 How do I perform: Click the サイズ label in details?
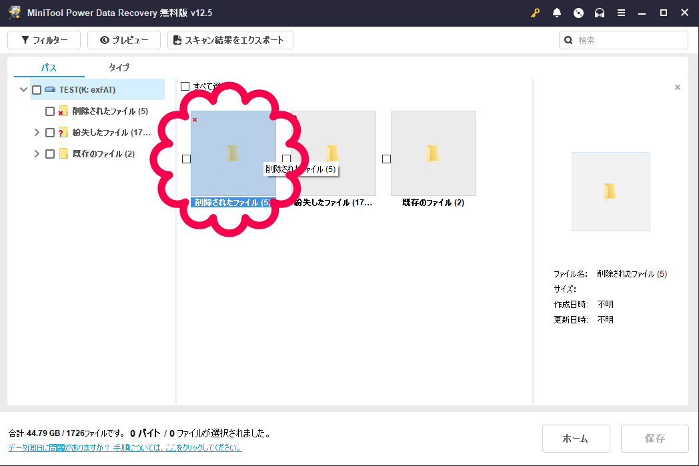coord(565,289)
